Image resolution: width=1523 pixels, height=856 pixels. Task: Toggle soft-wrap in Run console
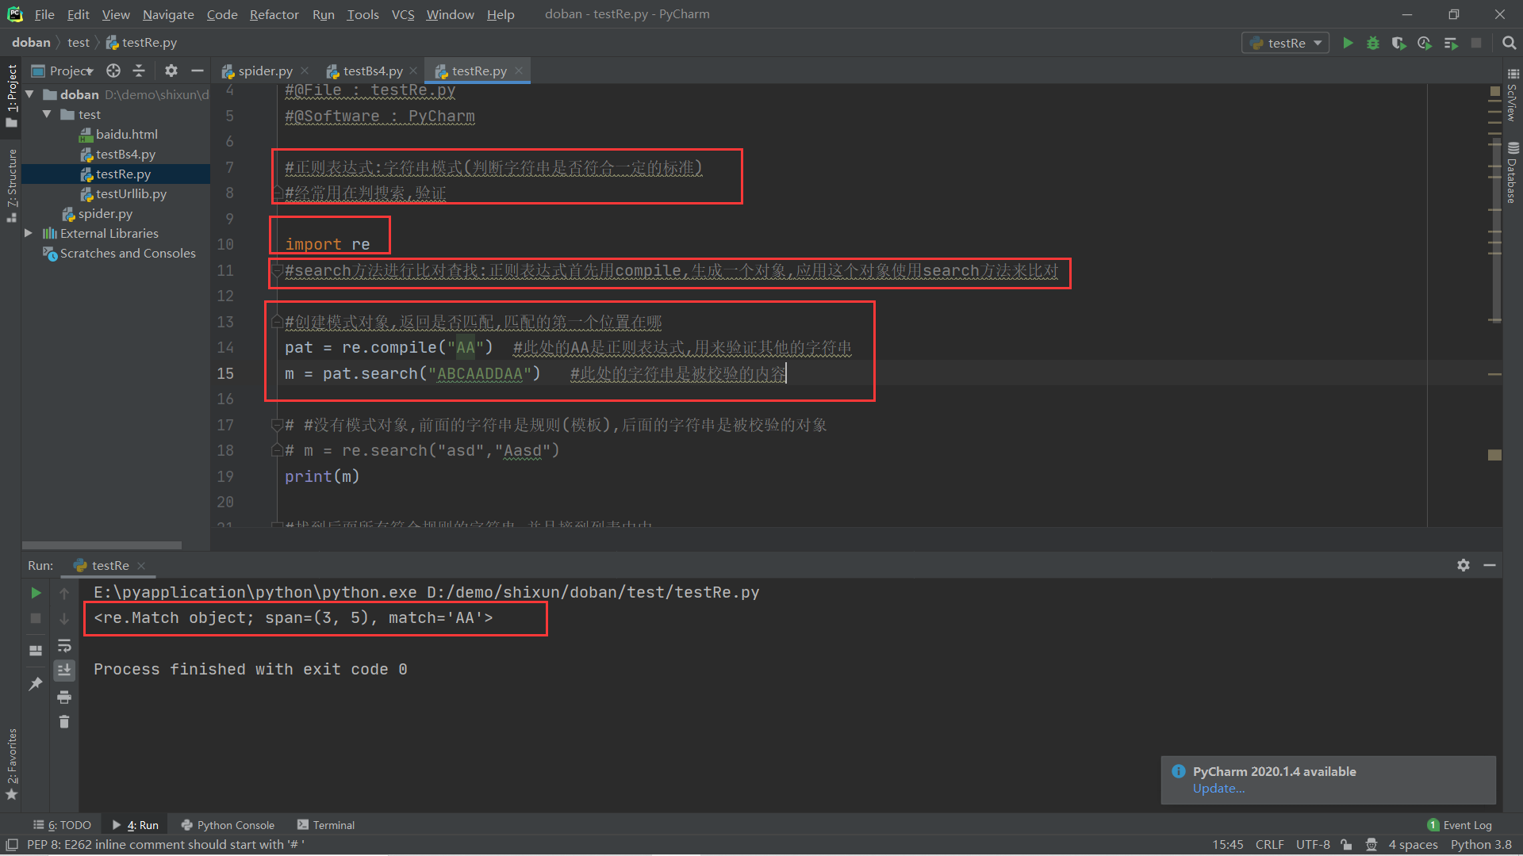click(64, 646)
